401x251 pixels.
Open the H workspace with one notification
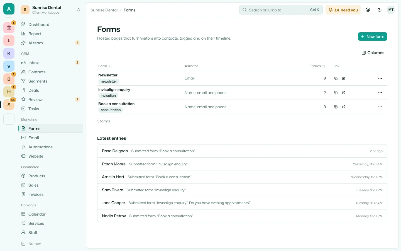(9, 92)
